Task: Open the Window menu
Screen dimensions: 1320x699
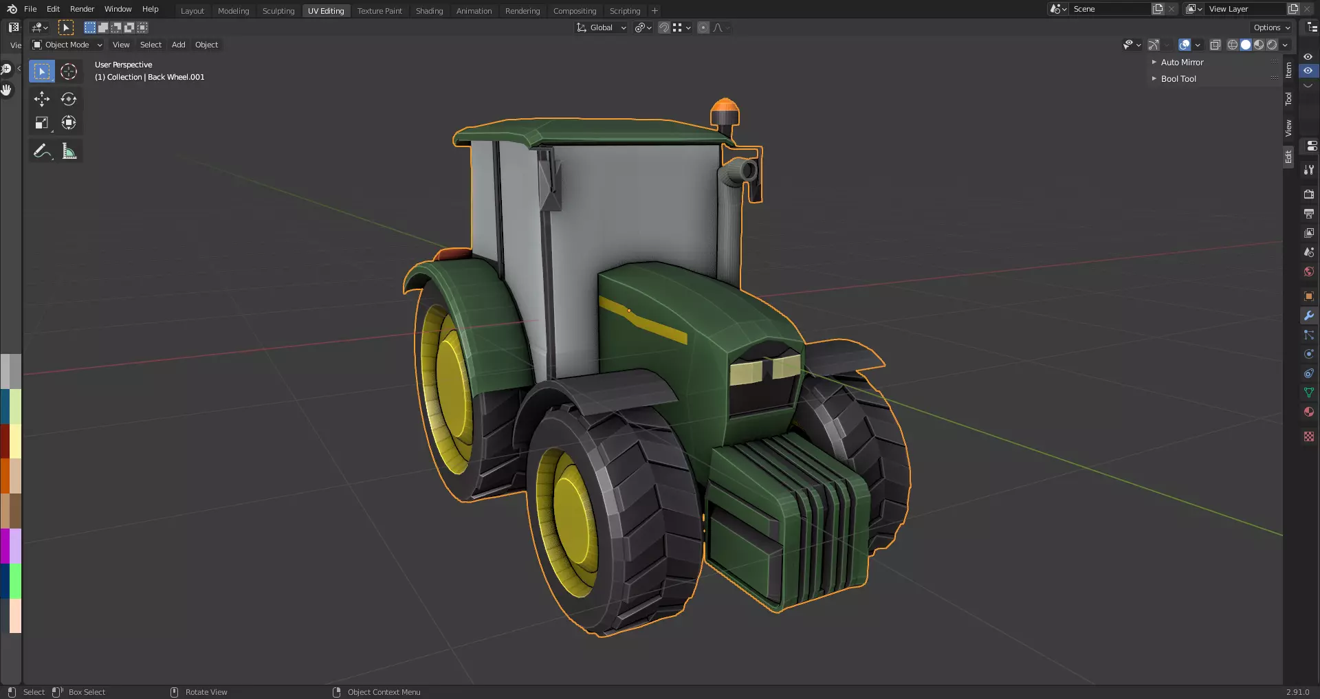Action: pos(118,9)
